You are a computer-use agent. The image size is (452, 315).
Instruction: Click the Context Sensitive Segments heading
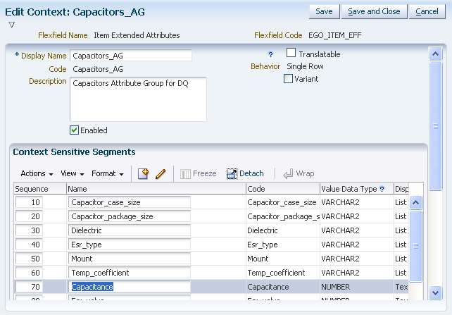tap(74, 152)
